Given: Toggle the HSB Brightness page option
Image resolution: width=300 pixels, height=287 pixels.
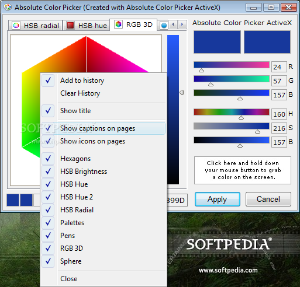Looking at the screenshot, I should tap(104, 171).
